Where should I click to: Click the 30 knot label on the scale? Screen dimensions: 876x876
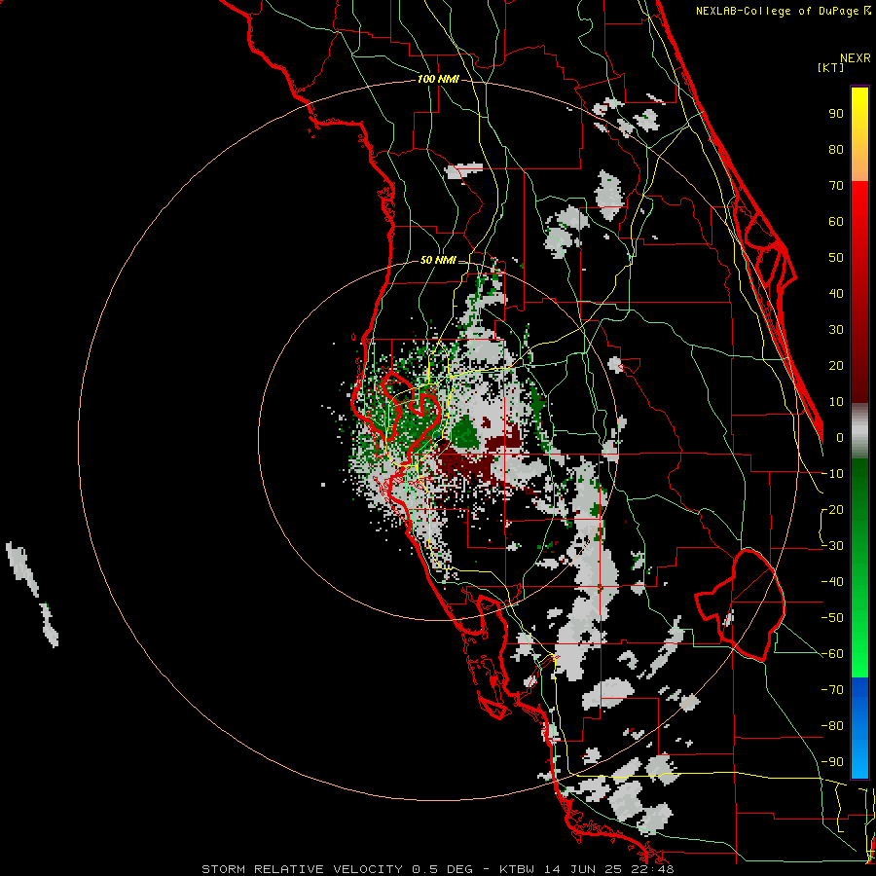point(836,330)
